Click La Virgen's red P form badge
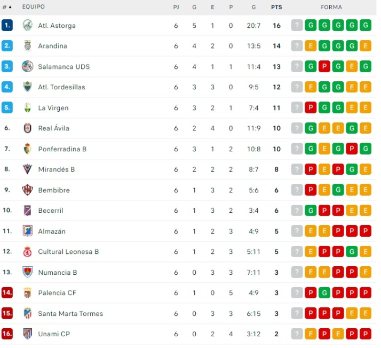The width and height of the screenshot is (381, 348). [311, 107]
